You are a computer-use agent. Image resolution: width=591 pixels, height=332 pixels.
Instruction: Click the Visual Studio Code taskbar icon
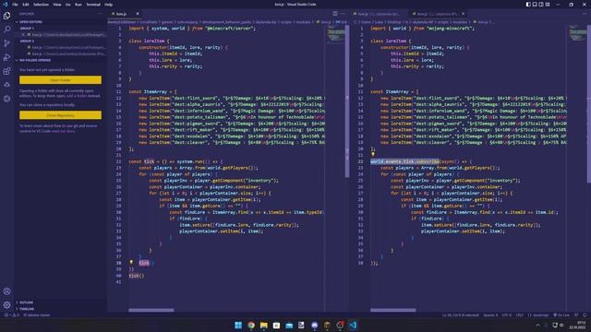pos(353,325)
